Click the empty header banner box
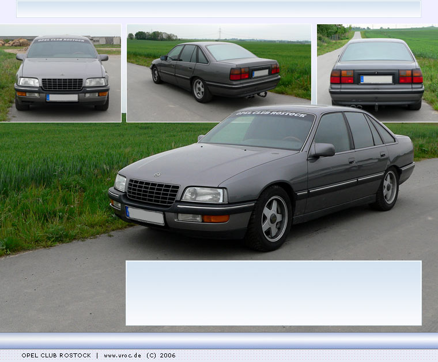Image resolution: width=438 pixels, height=362 pixels. (x=219, y=9)
